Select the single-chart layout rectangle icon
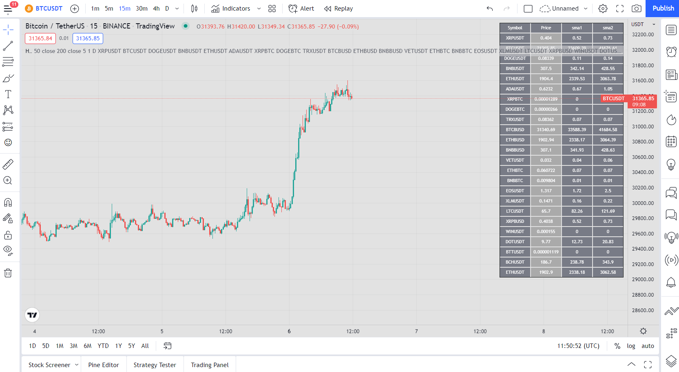This screenshot has width=679, height=372. [528, 8]
